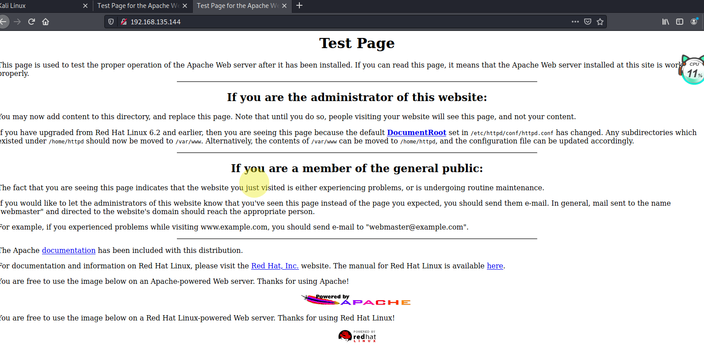704x354 pixels.
Task: Open the Library bookmarks and history
Action: (666, 22)
